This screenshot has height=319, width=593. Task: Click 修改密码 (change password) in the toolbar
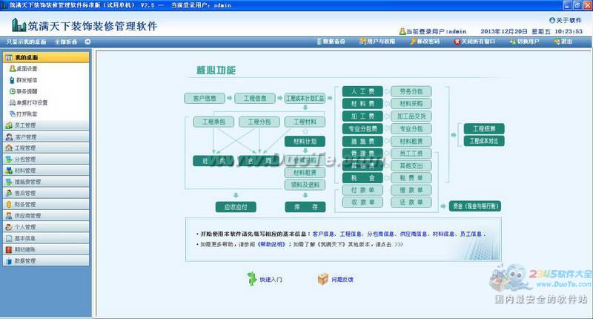(x=425, y=42)
